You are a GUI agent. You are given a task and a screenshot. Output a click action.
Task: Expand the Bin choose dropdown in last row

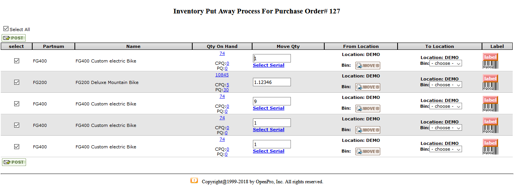coord(446,149)
